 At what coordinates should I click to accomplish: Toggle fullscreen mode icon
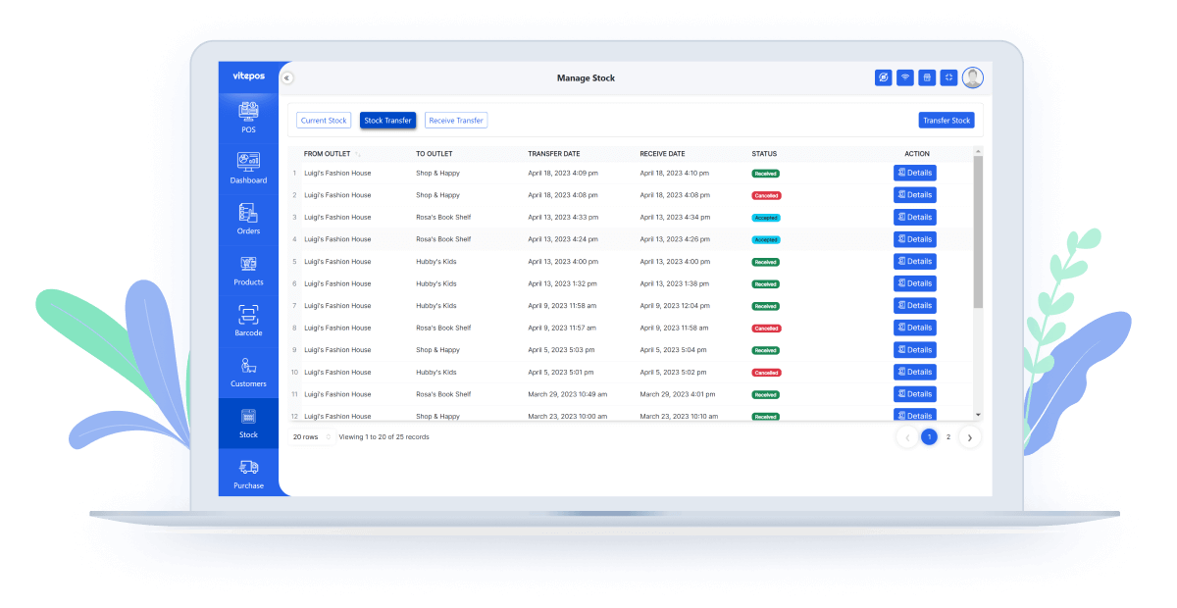948,77
